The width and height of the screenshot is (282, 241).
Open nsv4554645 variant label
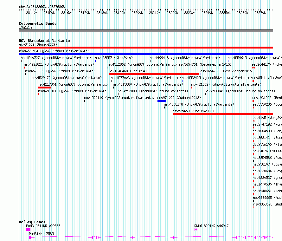pos(255,58)
